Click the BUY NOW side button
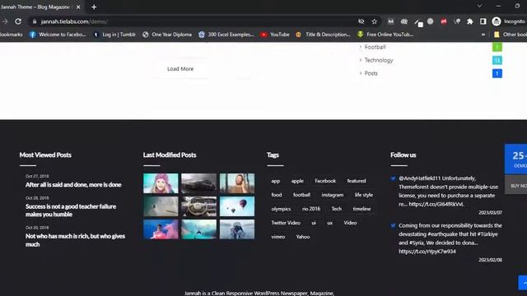 (516, 186)
